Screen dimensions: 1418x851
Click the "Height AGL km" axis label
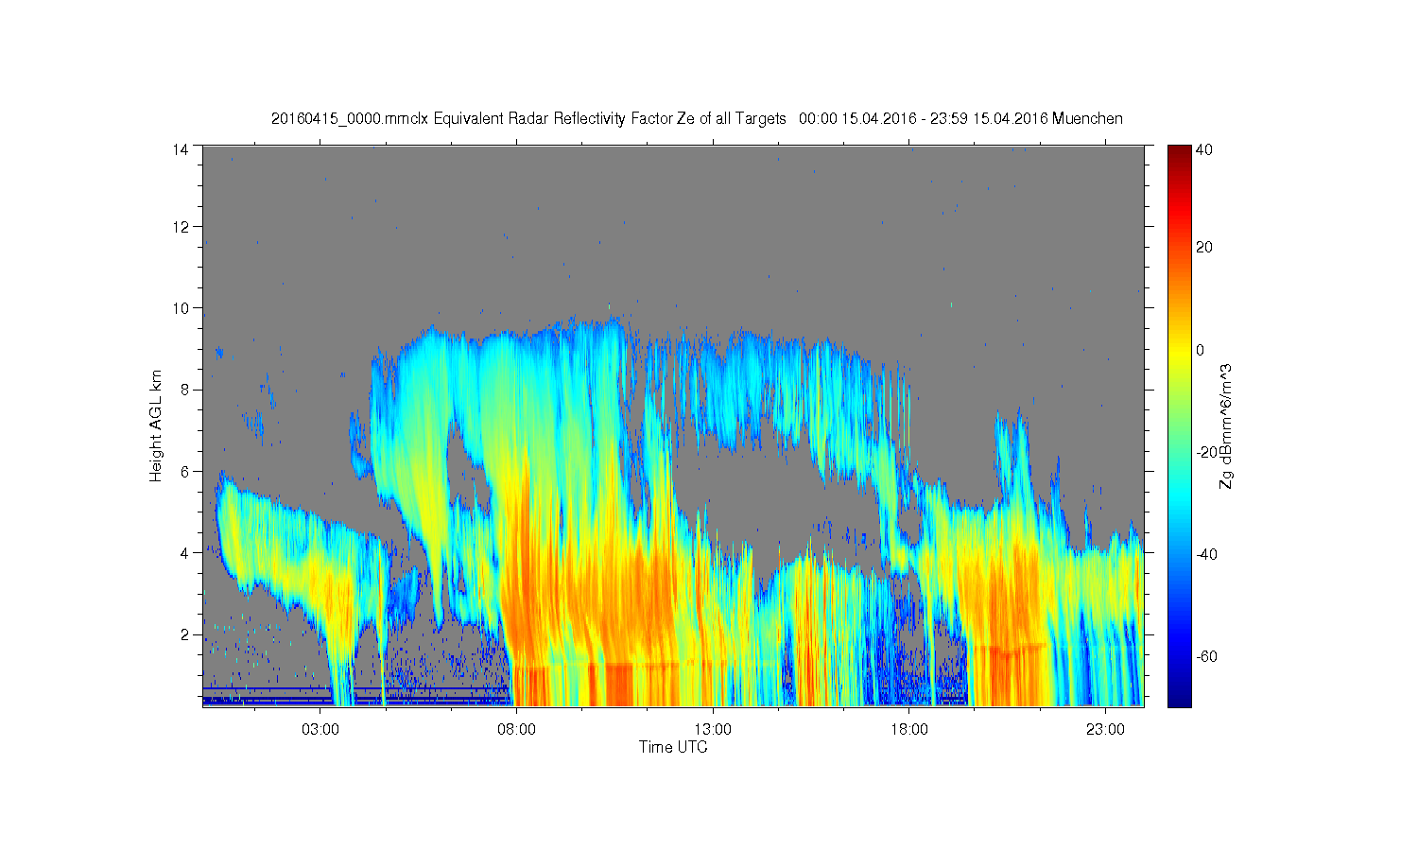click(x=156, y=425)
